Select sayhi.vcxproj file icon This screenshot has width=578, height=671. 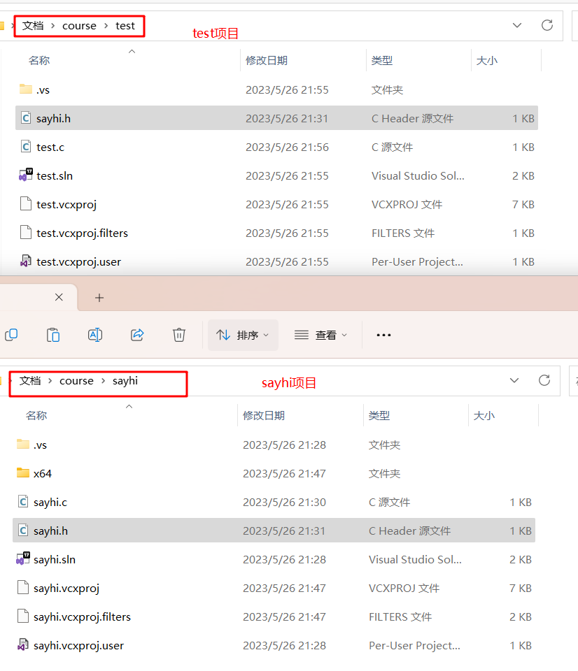point(23,587)
